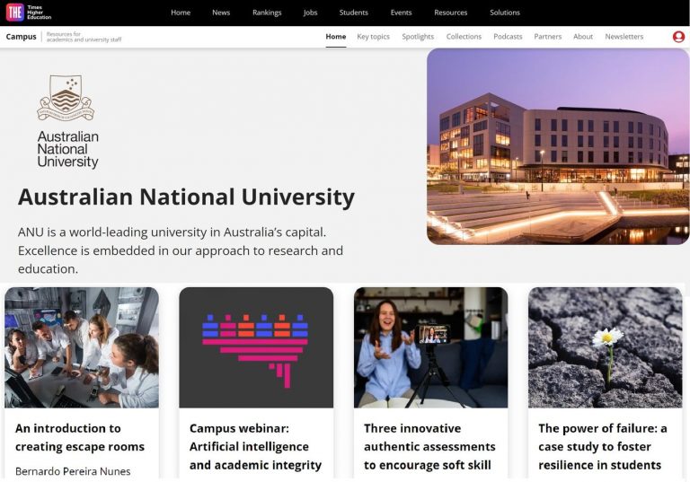View the About tab

[x=583, y=37]
